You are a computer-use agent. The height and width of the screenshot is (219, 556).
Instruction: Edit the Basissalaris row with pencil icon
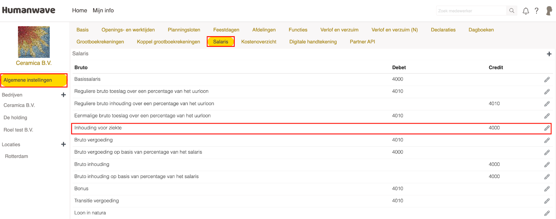547,79
